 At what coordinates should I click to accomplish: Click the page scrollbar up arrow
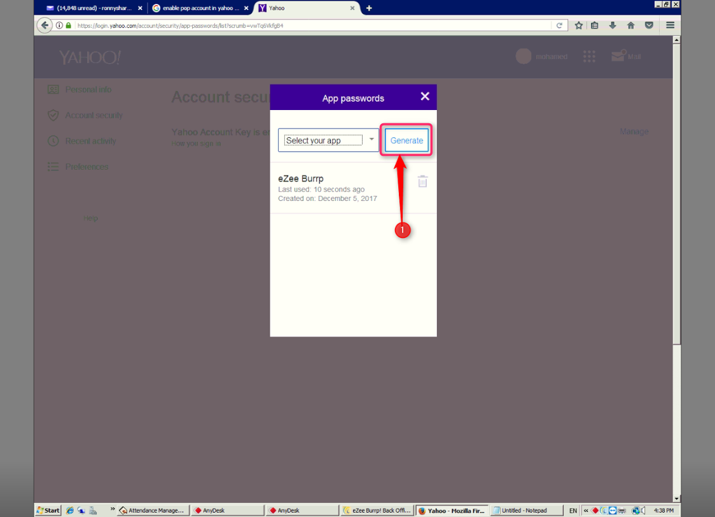pos(677,40)
